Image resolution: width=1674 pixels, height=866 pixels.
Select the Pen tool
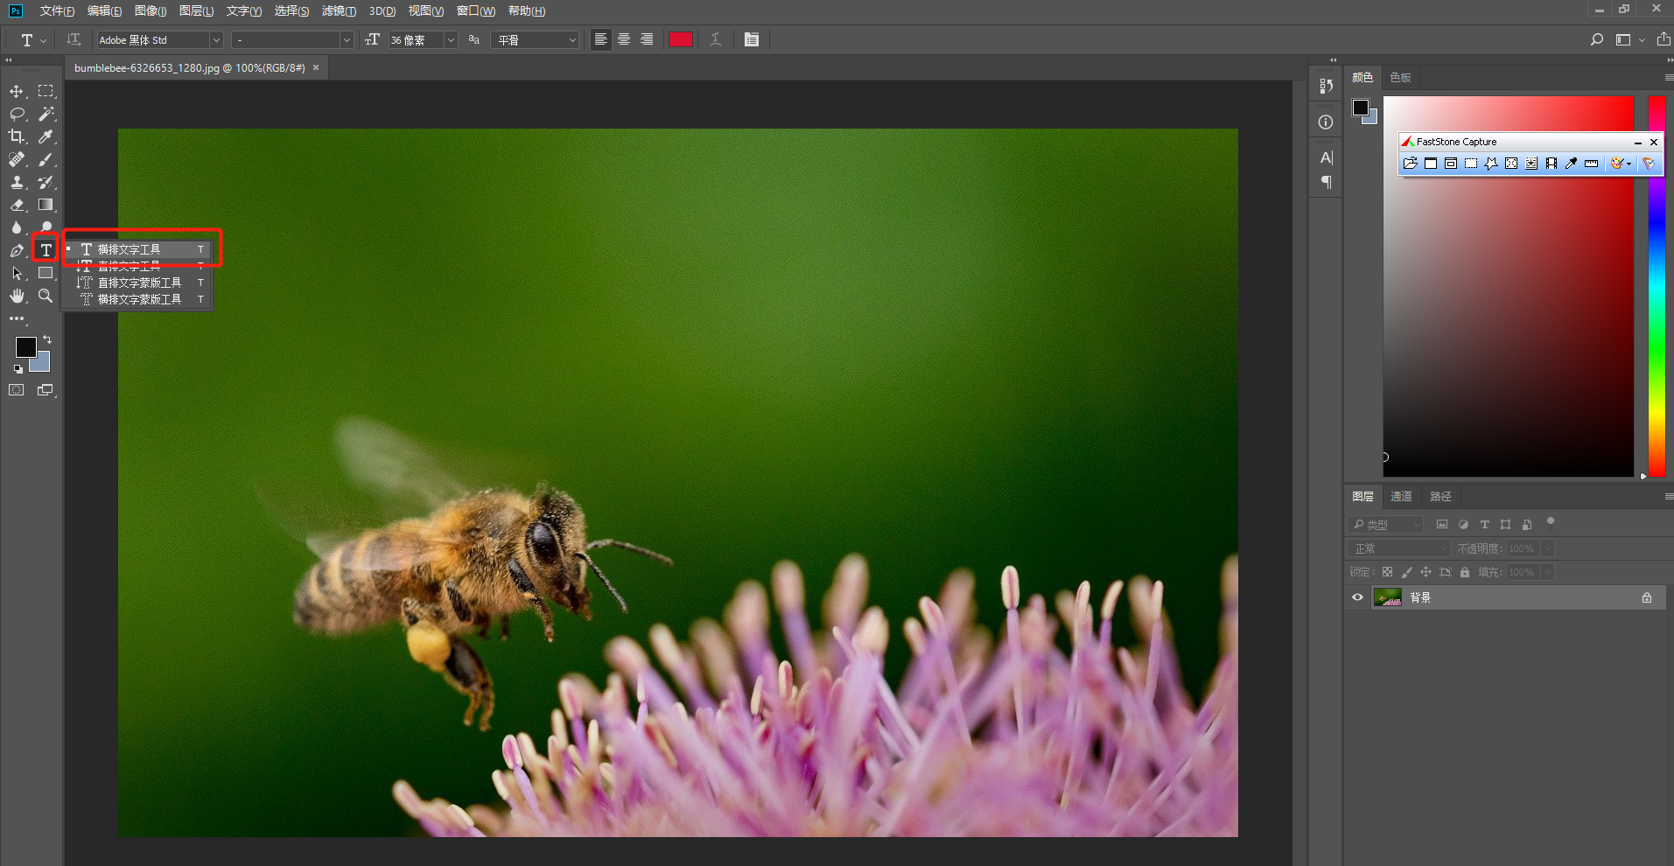coord(17,250)
